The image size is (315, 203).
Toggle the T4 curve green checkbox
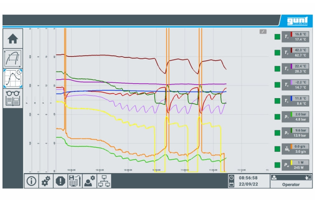[277, 85]
